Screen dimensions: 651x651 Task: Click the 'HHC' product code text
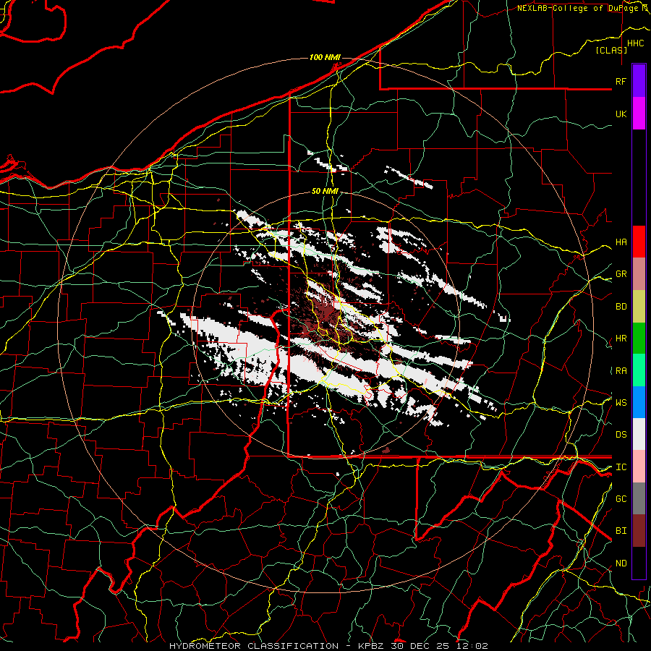tap(635, 43)
